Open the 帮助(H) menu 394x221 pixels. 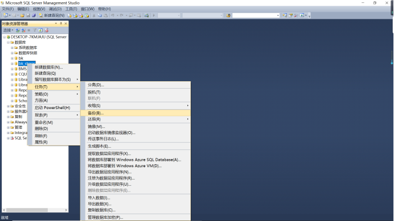click(104, 9)
